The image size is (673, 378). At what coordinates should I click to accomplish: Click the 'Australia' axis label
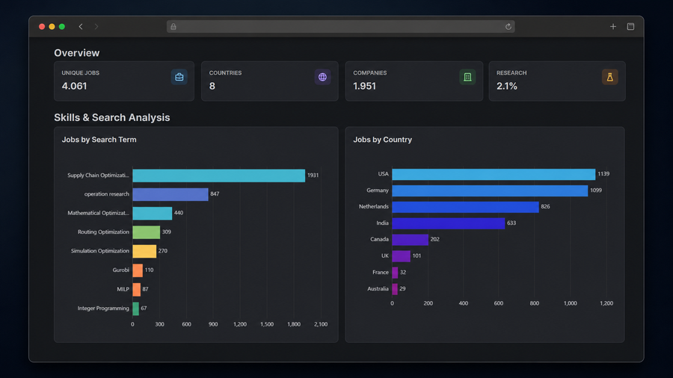pyautogui.click(x=378, y=288)
